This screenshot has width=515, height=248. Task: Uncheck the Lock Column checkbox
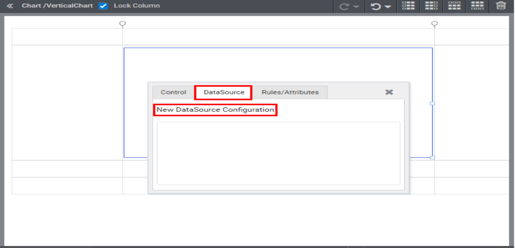point(103,6)
